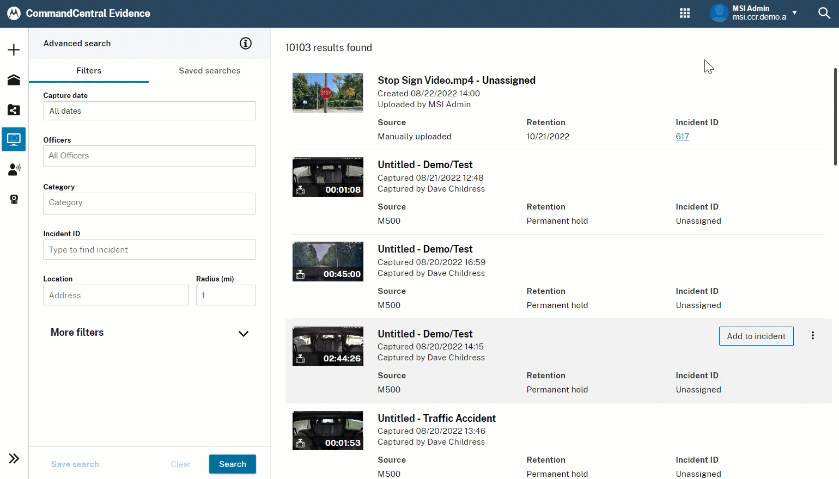
Task: Expand the More filters section
Action: (x=243, y=334)
